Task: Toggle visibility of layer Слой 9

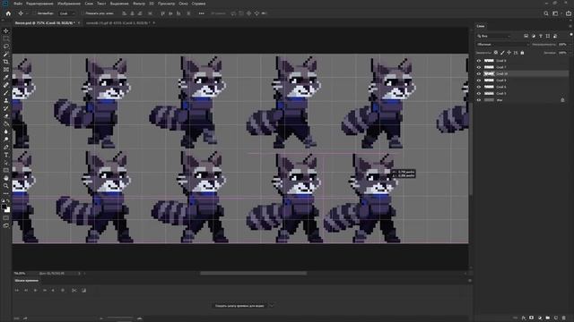Action: pos(478,80)
